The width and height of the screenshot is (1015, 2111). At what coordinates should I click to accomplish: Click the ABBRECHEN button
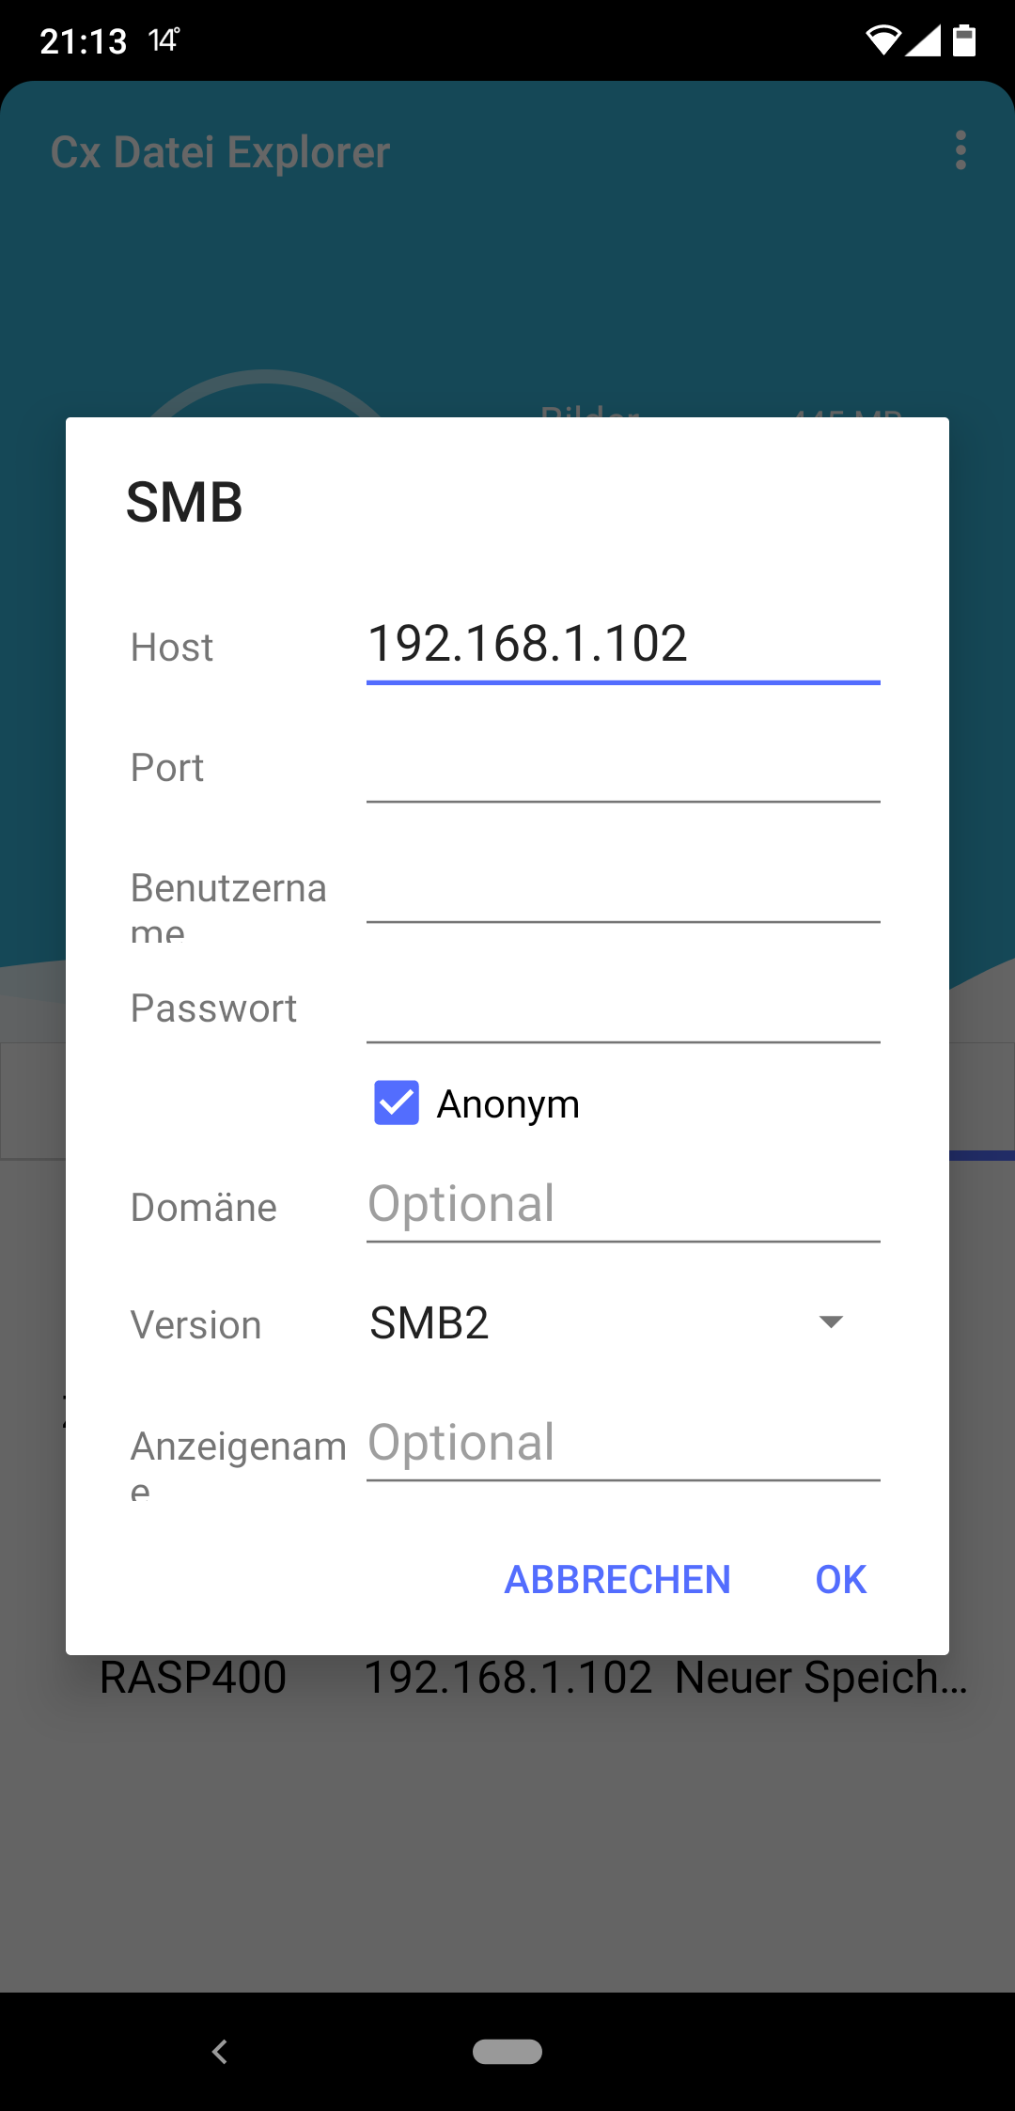coord(617,1580)
